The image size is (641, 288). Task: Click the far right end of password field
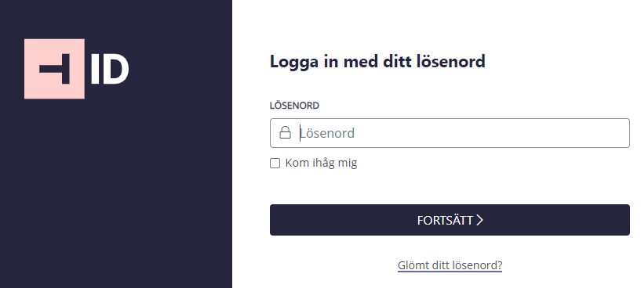(614, 133)
